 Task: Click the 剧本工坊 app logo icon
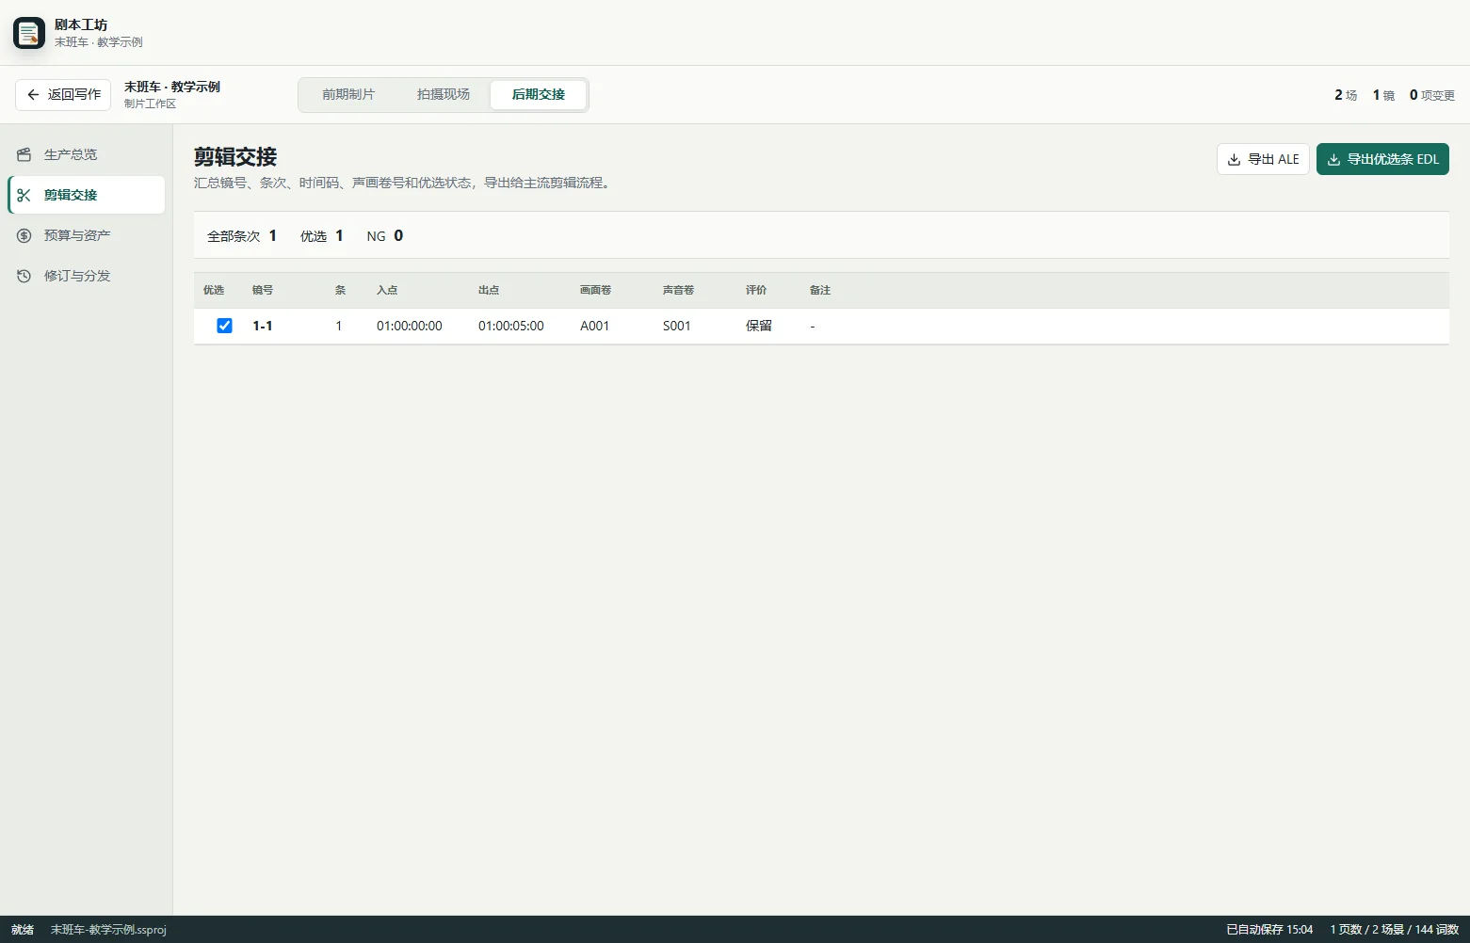tap(29, 33)
